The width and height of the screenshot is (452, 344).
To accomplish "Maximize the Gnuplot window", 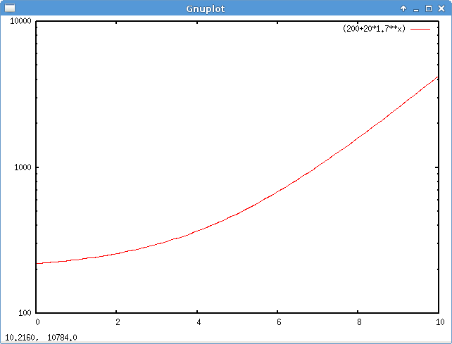I will point(429,8).
